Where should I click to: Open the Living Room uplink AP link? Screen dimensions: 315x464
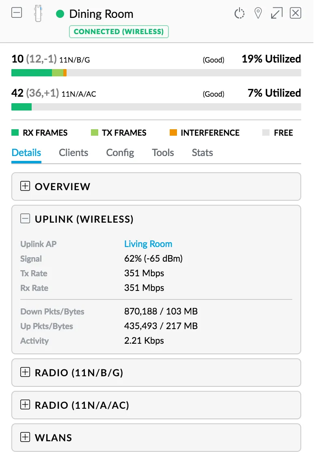pos(148,244)
